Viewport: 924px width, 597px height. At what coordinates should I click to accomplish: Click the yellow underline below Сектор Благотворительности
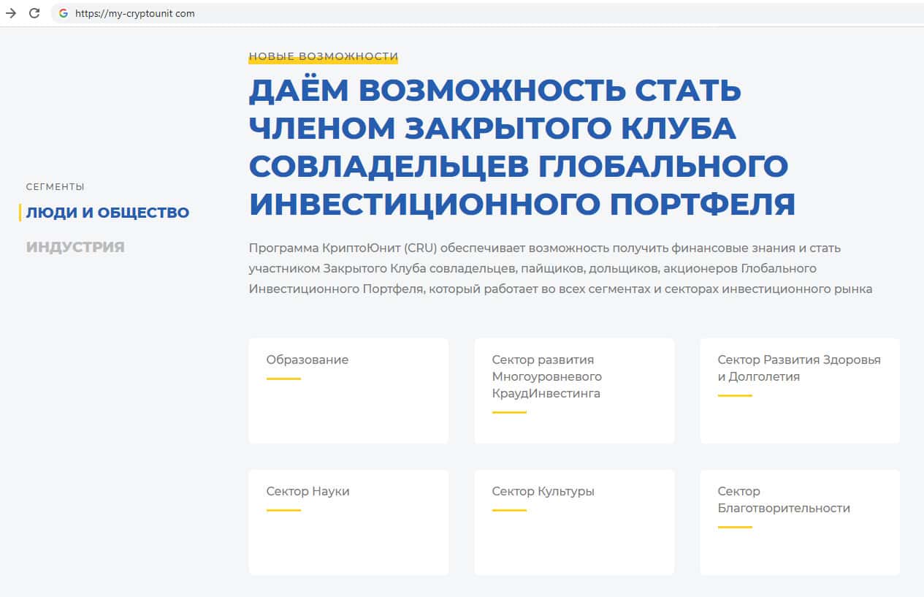point(735,527)
